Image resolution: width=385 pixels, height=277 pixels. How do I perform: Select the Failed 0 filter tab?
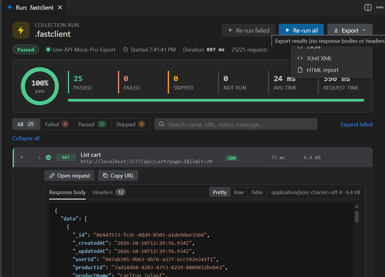(x=57, y=124)
